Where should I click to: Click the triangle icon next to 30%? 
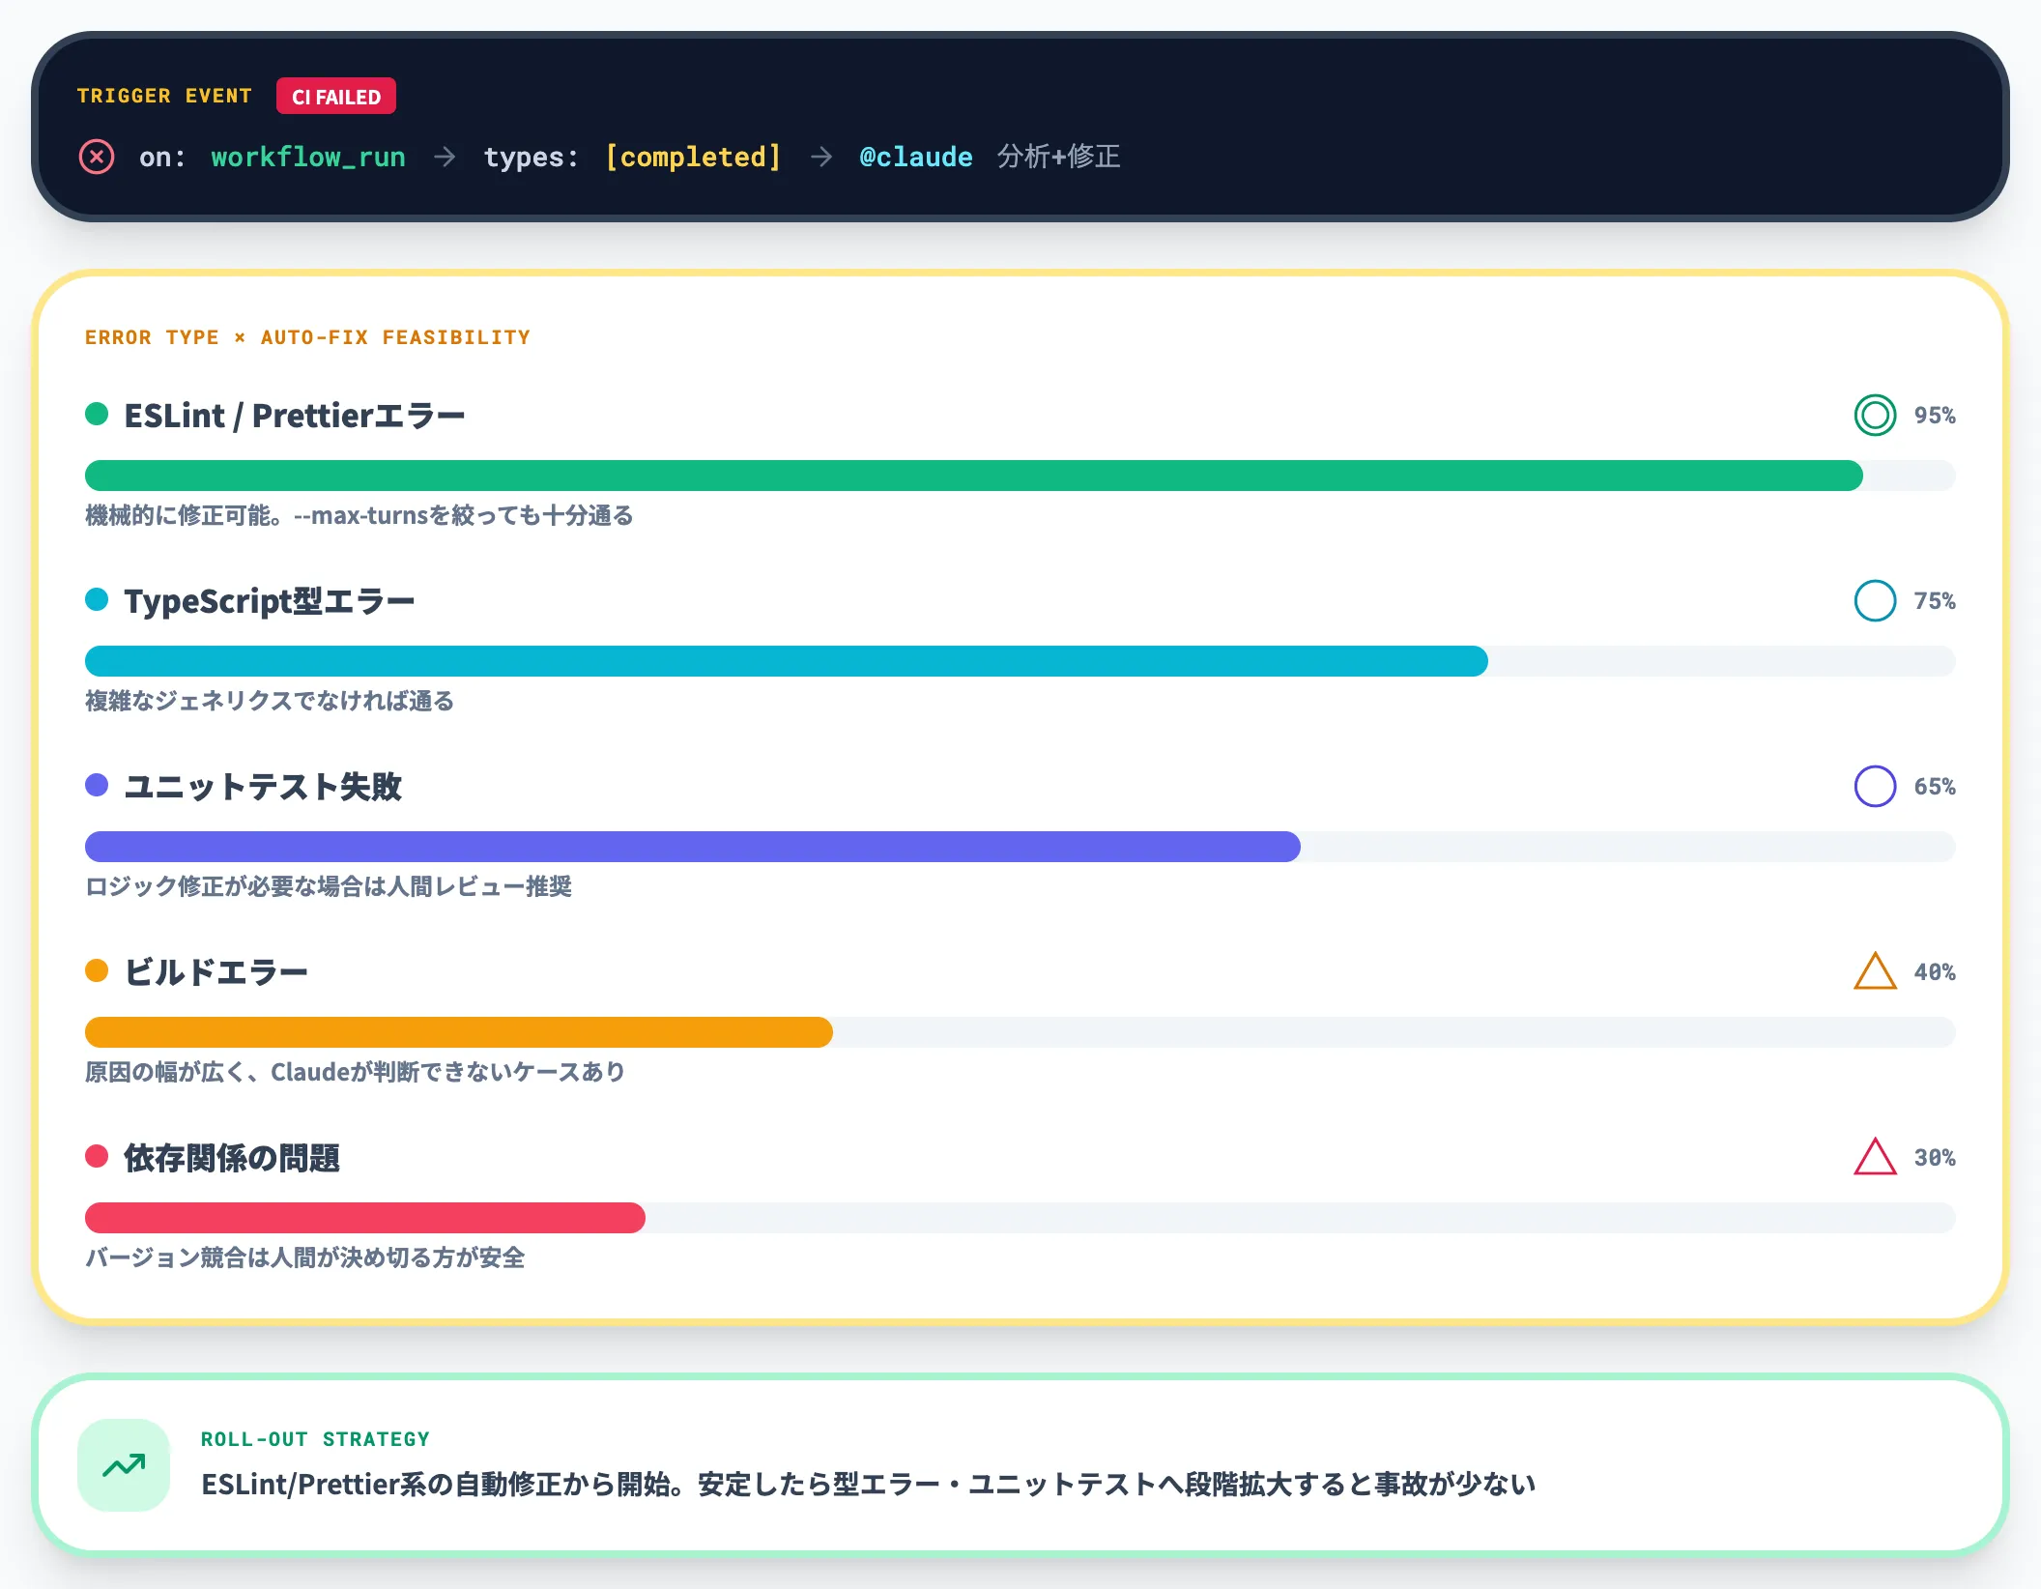pyautogui.click(x=1875, y=1158)
